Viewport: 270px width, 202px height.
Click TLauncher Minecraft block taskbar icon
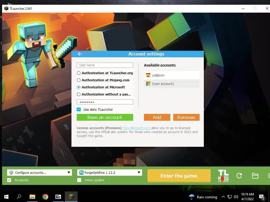(x=71, y=196)
